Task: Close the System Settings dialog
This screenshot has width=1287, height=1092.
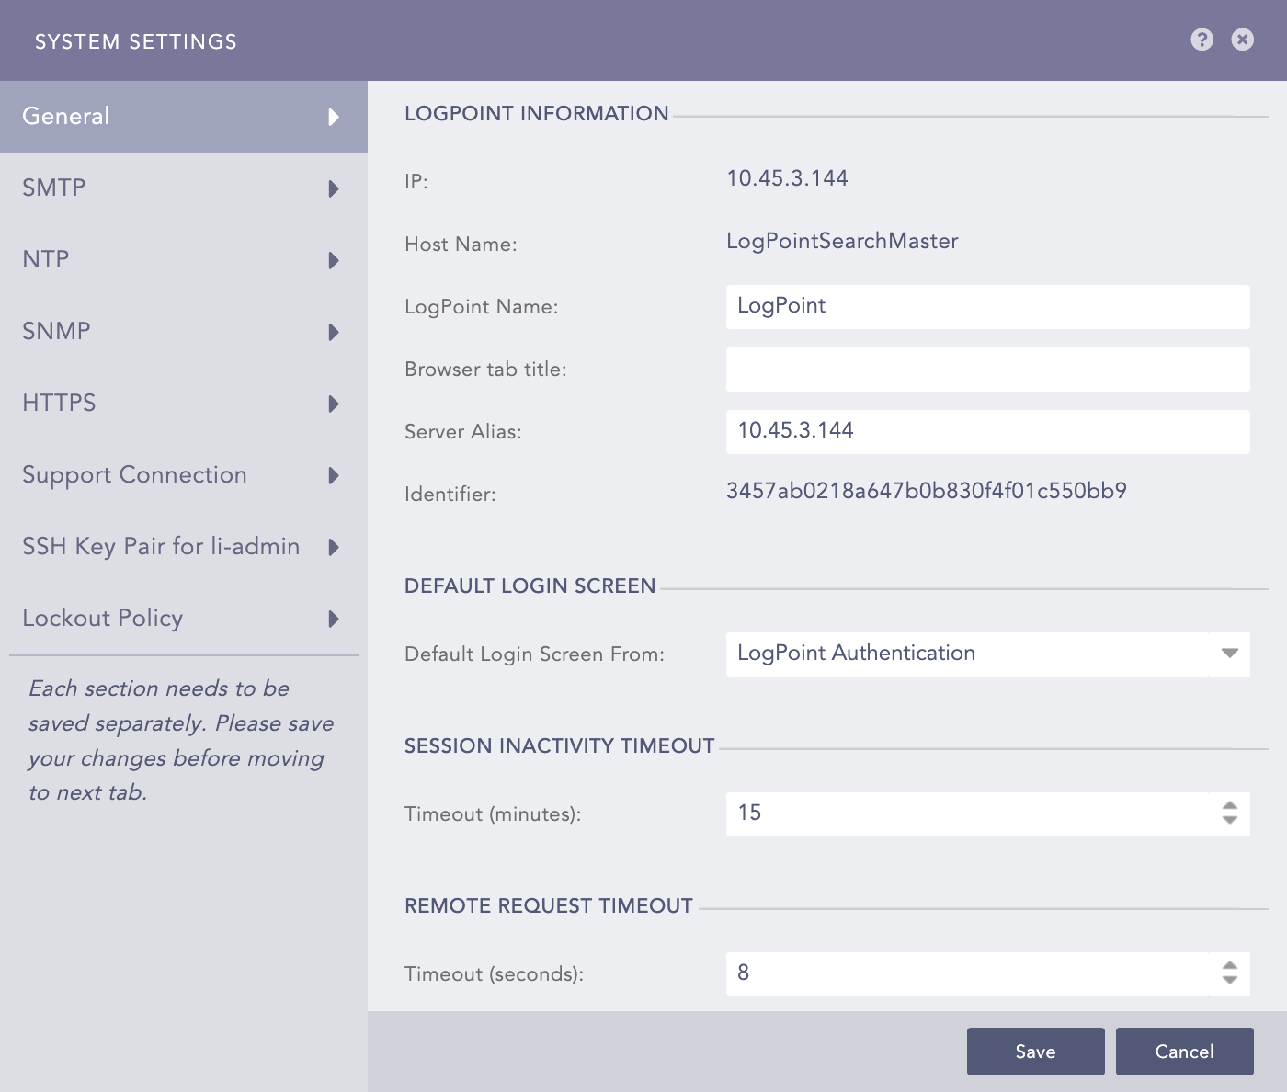Action: (x=1242, y=40)
